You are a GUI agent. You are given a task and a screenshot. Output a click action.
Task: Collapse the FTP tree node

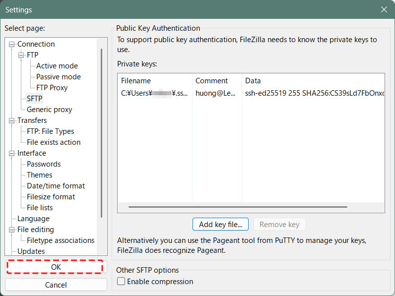point(21,55)
